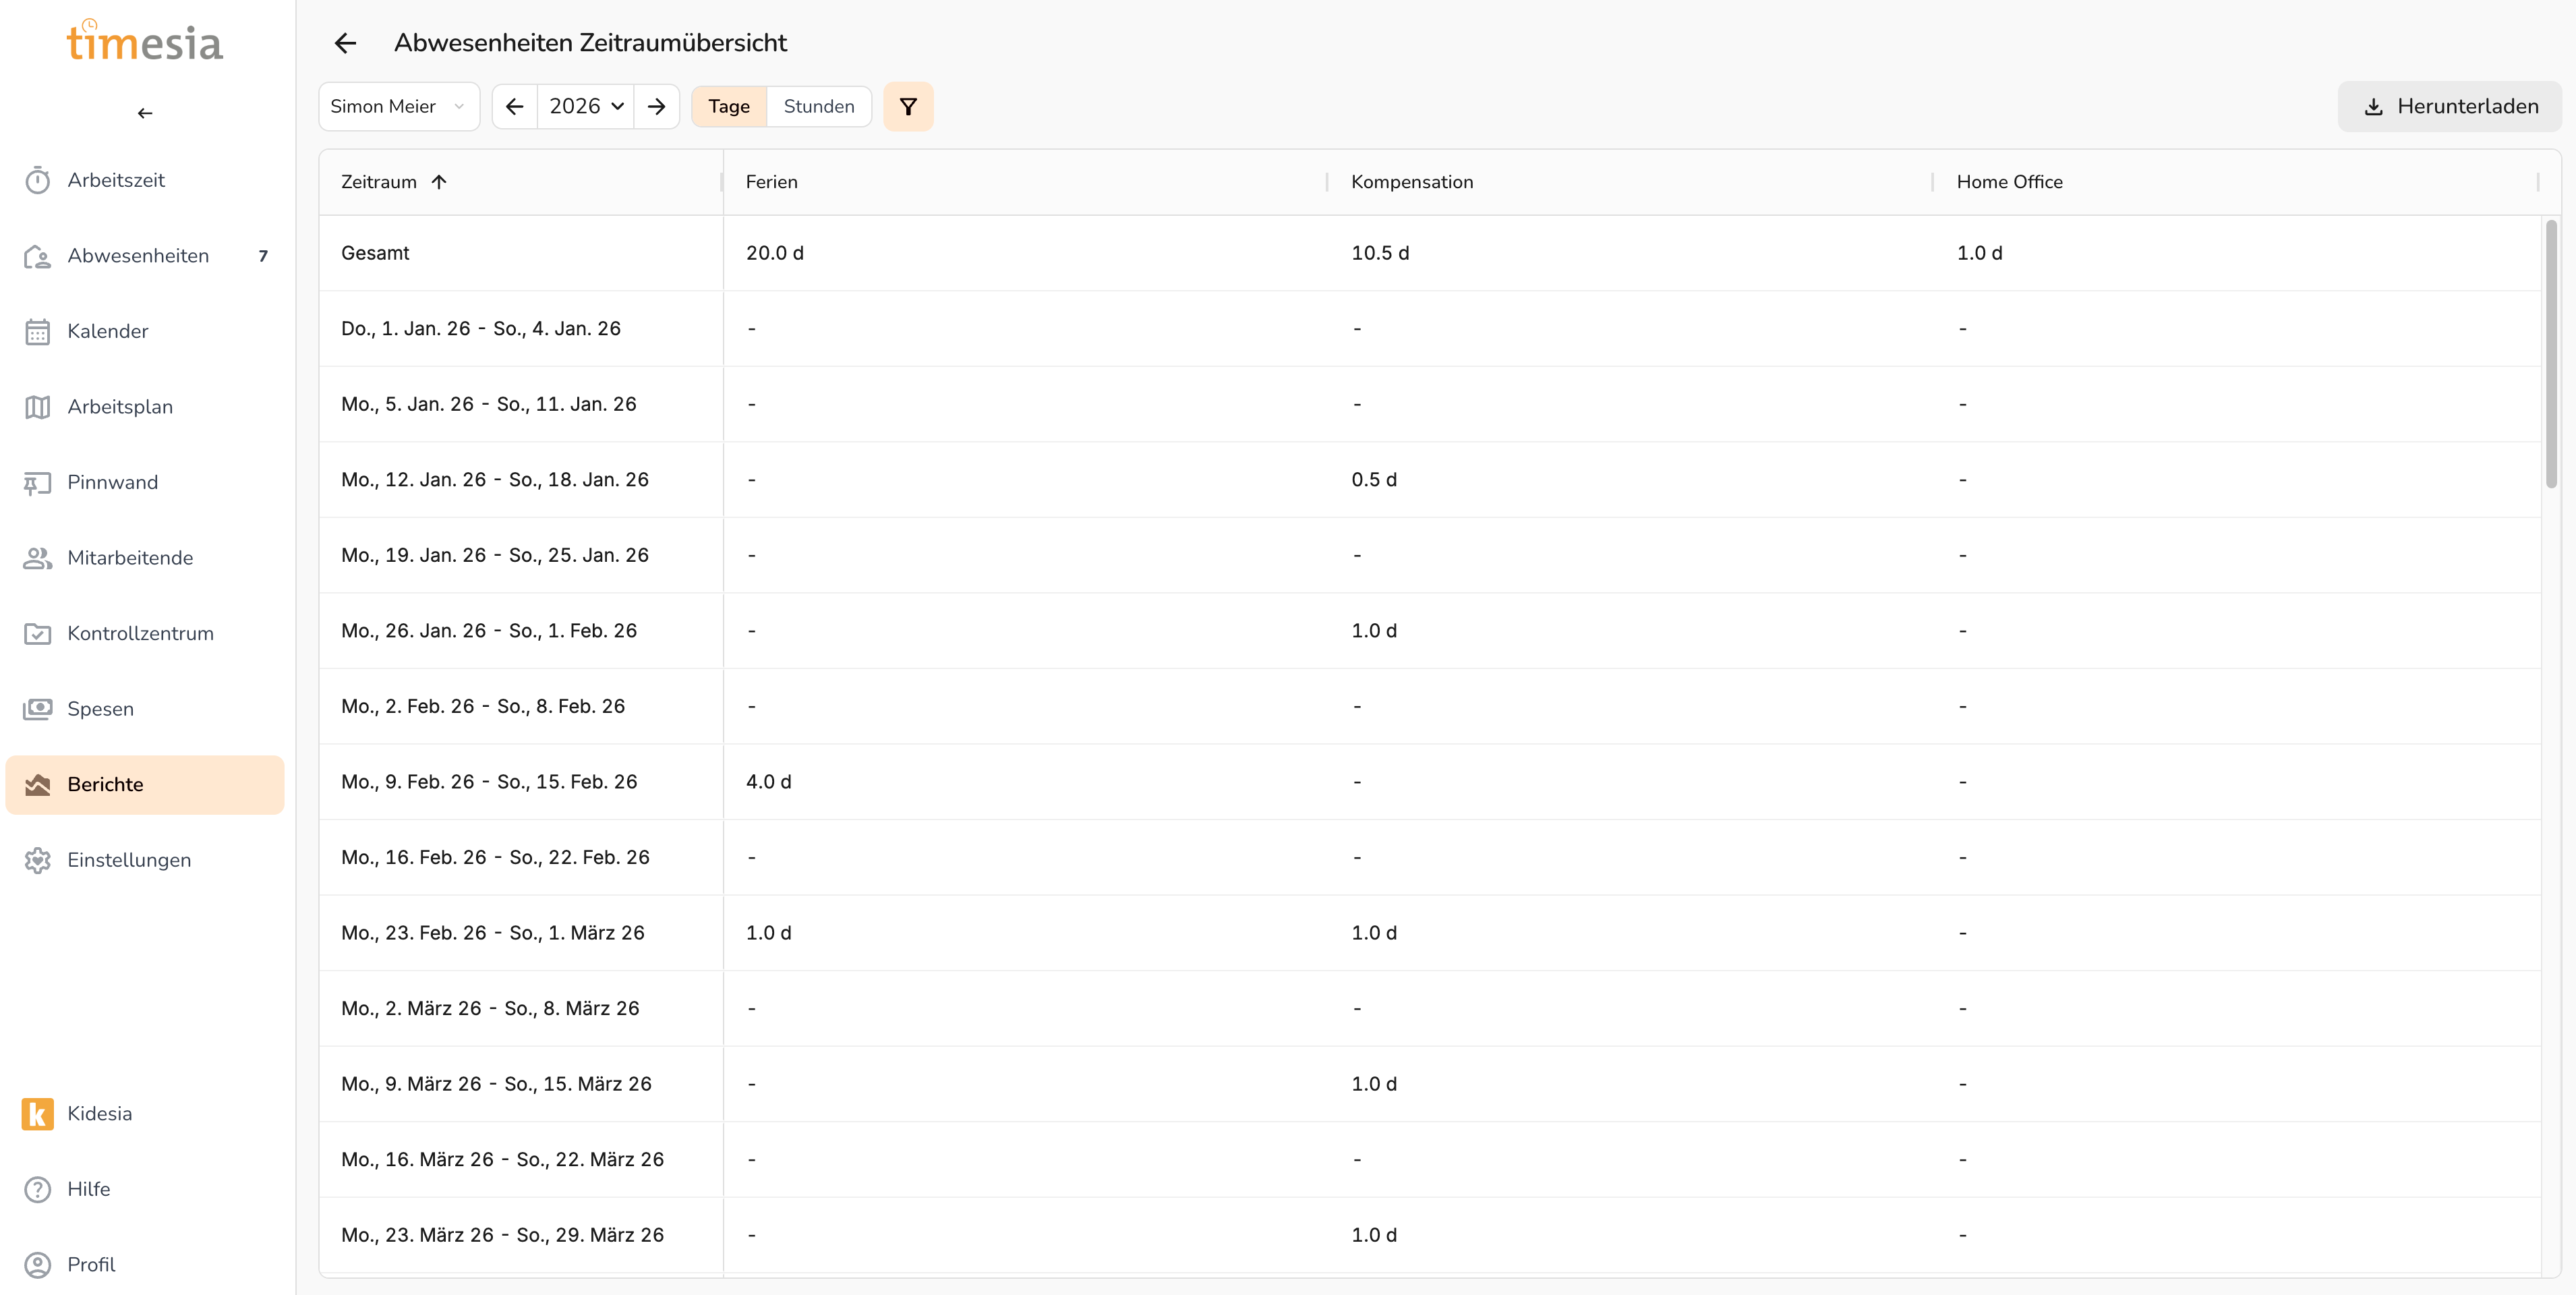Open the Simon Meier employee dropdown

click(398, 106)
